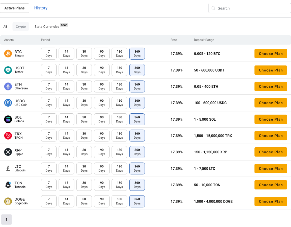Select 90 Days period for TRX

pyautogui.click(x=102, y=136)
